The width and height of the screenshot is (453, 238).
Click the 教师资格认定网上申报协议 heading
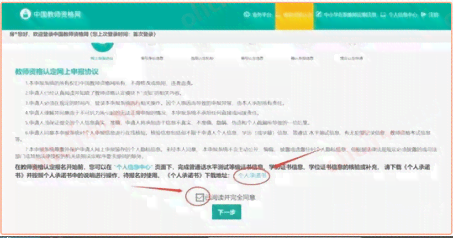pos(57,72)
